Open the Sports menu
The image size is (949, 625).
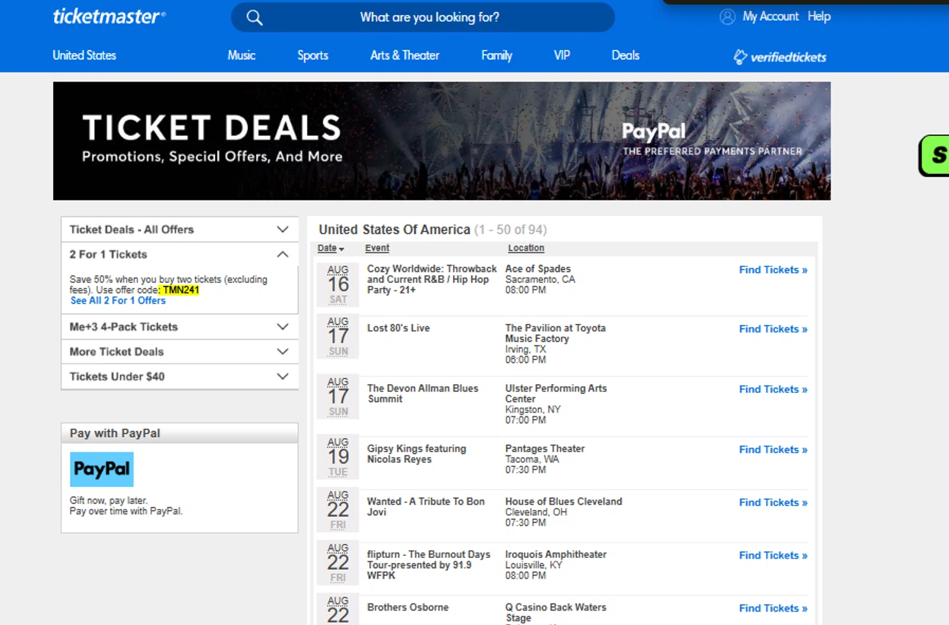(x=313, y=55)
